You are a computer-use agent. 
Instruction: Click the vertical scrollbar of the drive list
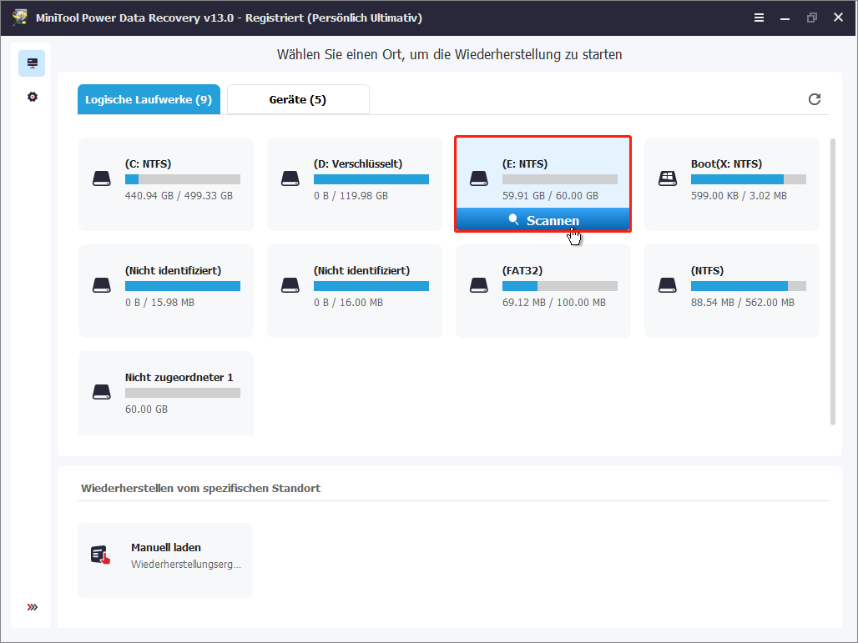[x=833, y=282]
